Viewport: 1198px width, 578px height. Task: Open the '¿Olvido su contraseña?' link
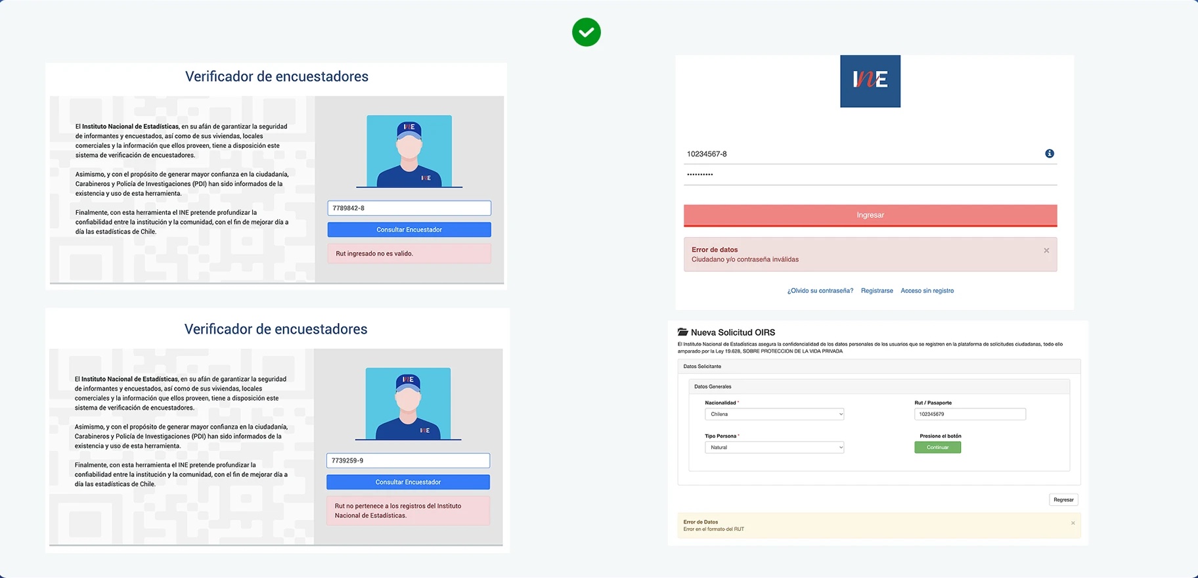(820, 291)
